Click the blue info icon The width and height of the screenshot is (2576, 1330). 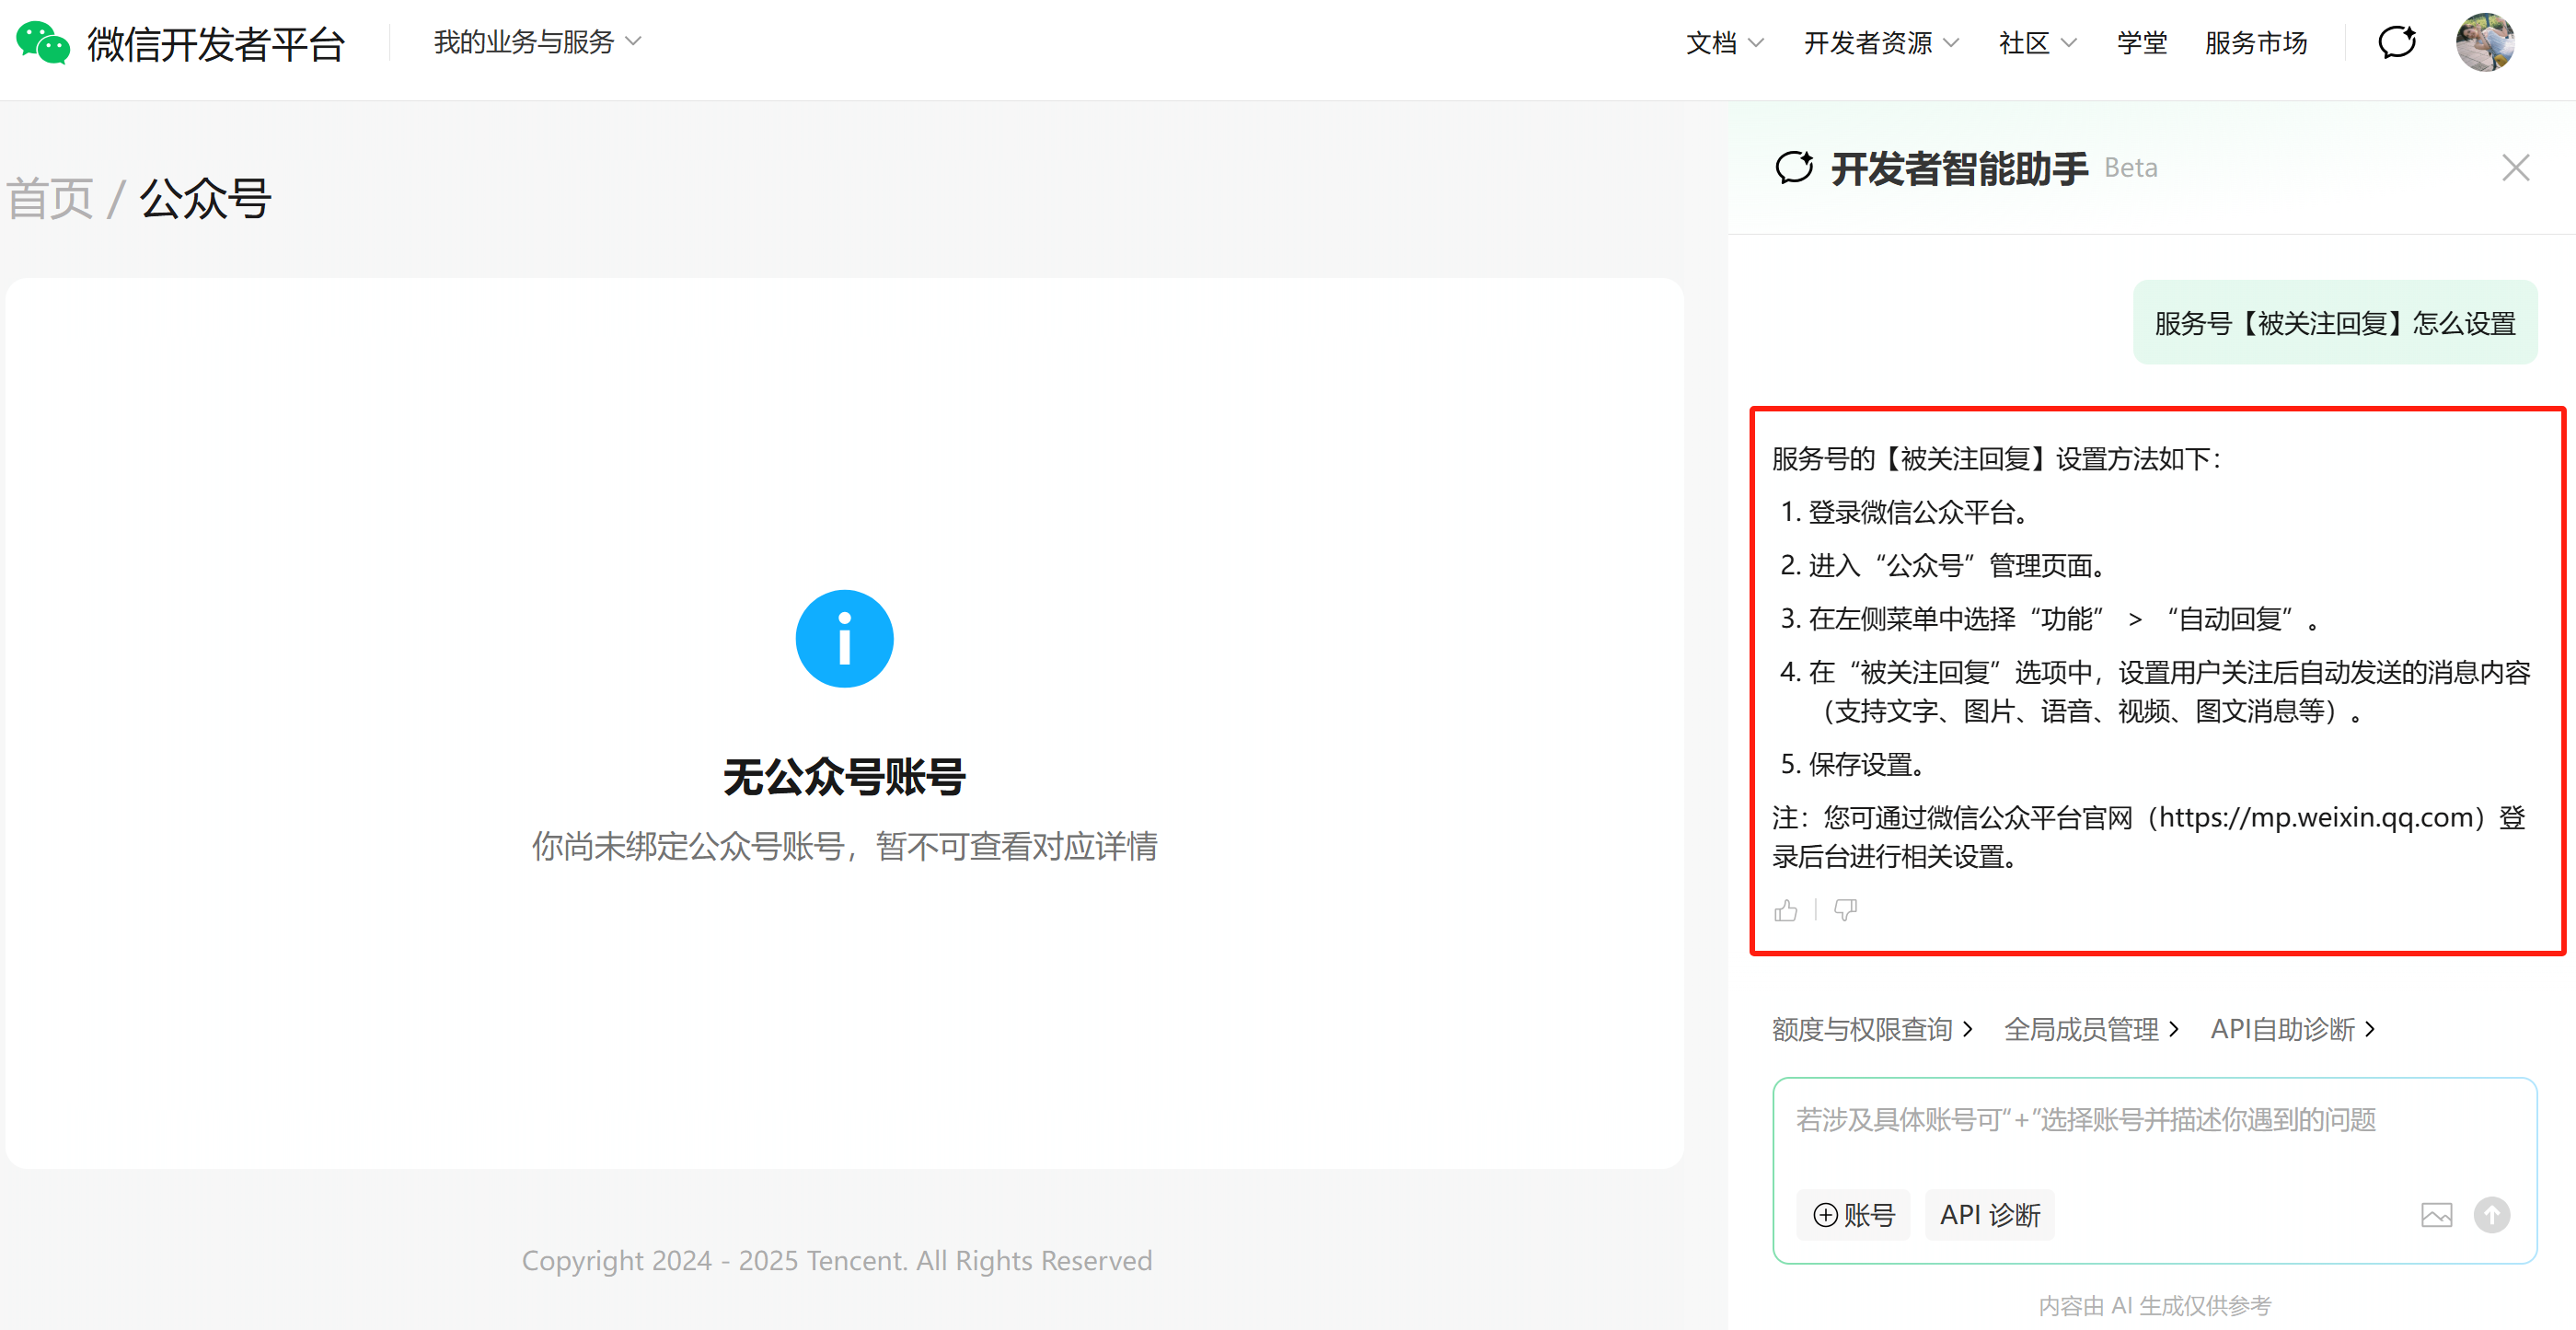click(x=844, y=639)
